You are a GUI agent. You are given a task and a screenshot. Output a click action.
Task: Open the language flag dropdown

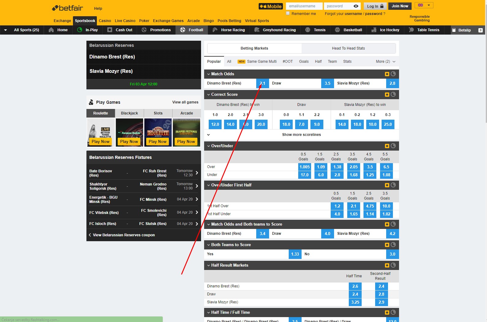click(x=424, y=5)
